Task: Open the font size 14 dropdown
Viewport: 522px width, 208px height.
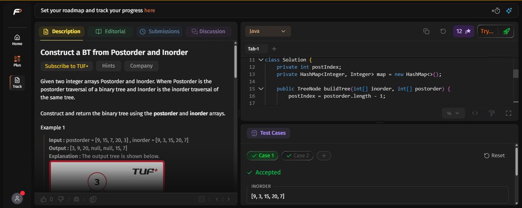Action: [x=453, y=113]
